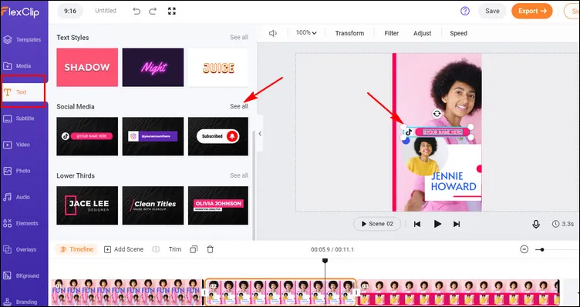Add the OLIVIA JOHNSON lower third
This screenshot has height=307, width=580.
(218, 205)
